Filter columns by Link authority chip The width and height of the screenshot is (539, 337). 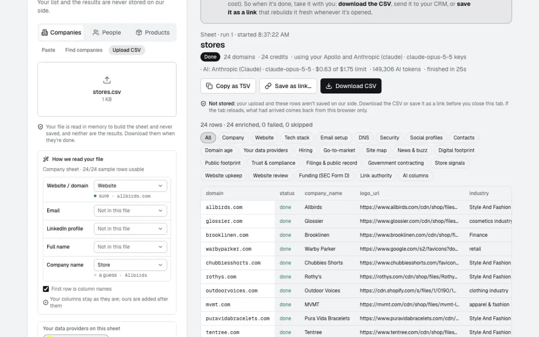pos(376,176)
